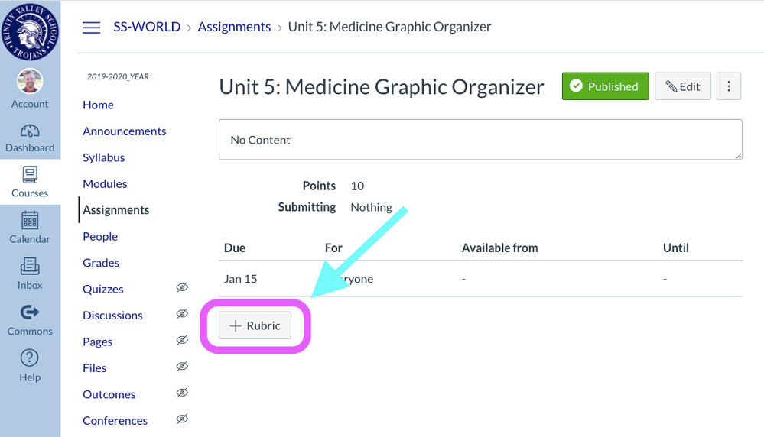Open Quizzes in course navigation
The width and height of the screenshot is (764, 437).
click(102, 289)
